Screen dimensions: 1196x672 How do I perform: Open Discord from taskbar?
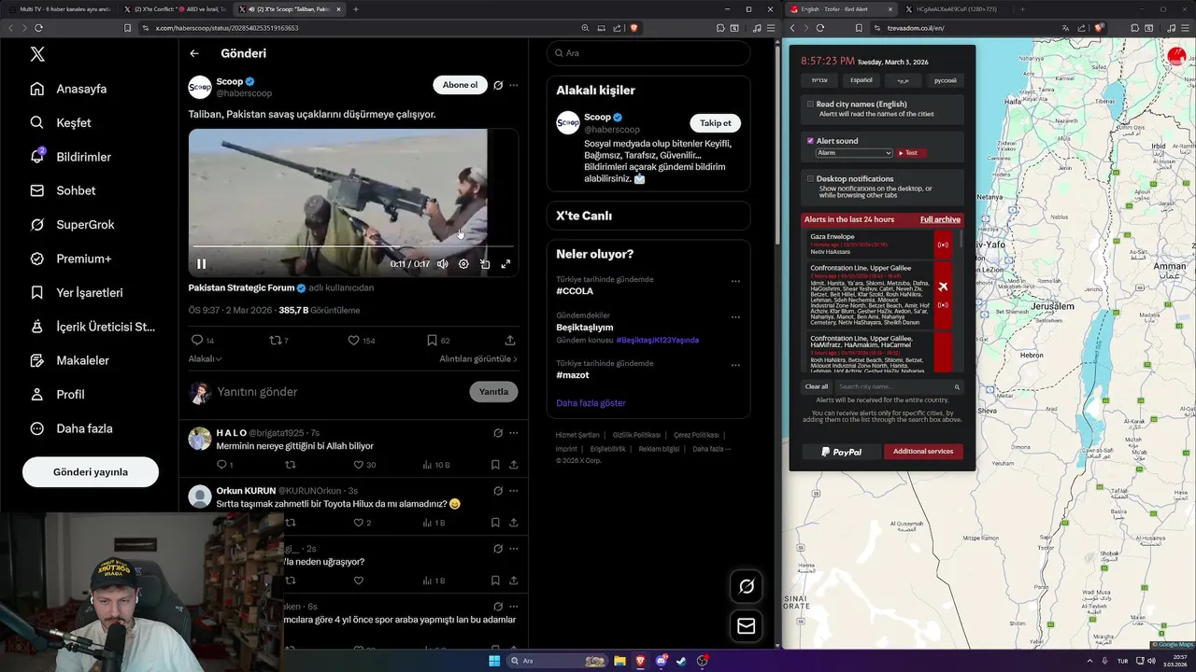coord(662,661)
